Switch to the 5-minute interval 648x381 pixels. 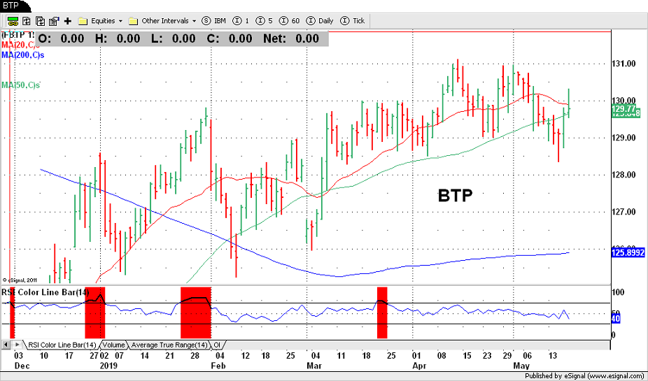click(x=265, y=21)
